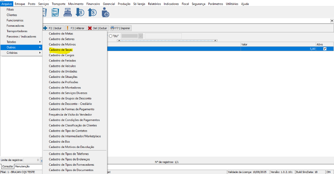Click F7 Imprimir button

tap(120, 28)
